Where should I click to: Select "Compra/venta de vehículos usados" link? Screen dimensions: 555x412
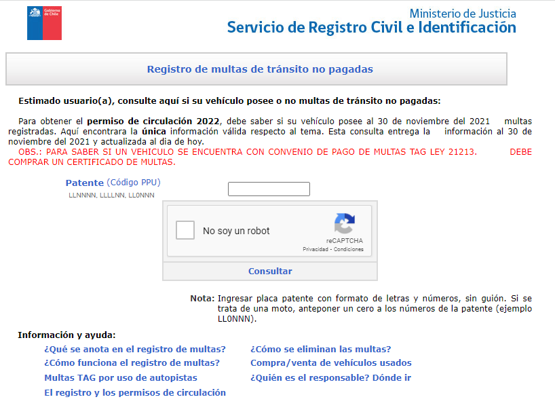330,363
